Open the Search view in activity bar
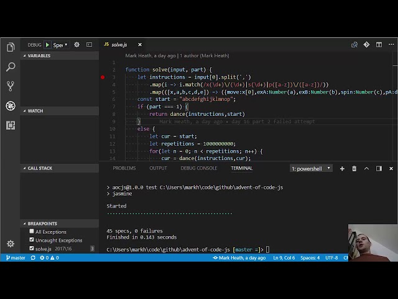 (11, 67)
